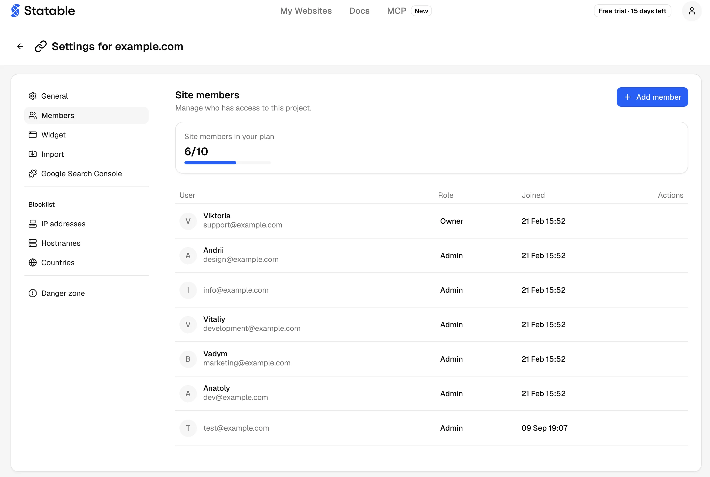Image resolution: width=710 pixels, height=477 pixels.
Task: Click the User column header
Action: [187, 195]
